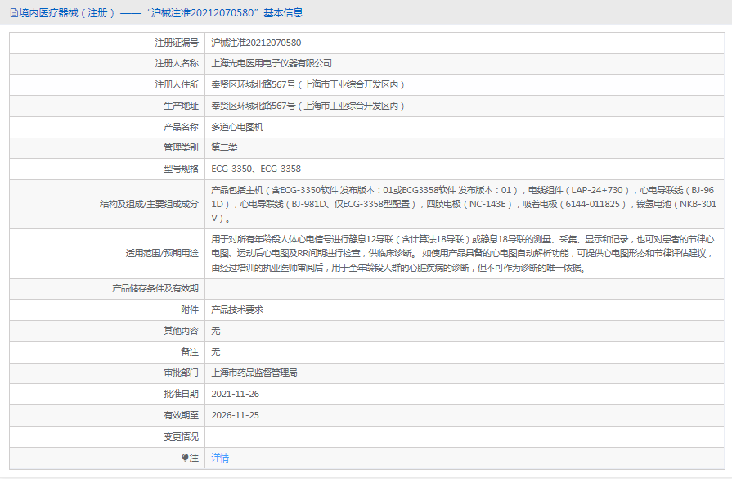
Task: Select the 无 value in 备注 row
Action: [216, 352]
